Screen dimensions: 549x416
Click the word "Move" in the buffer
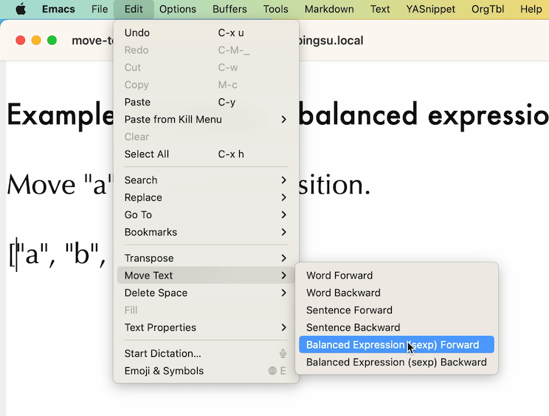[41, 184]
